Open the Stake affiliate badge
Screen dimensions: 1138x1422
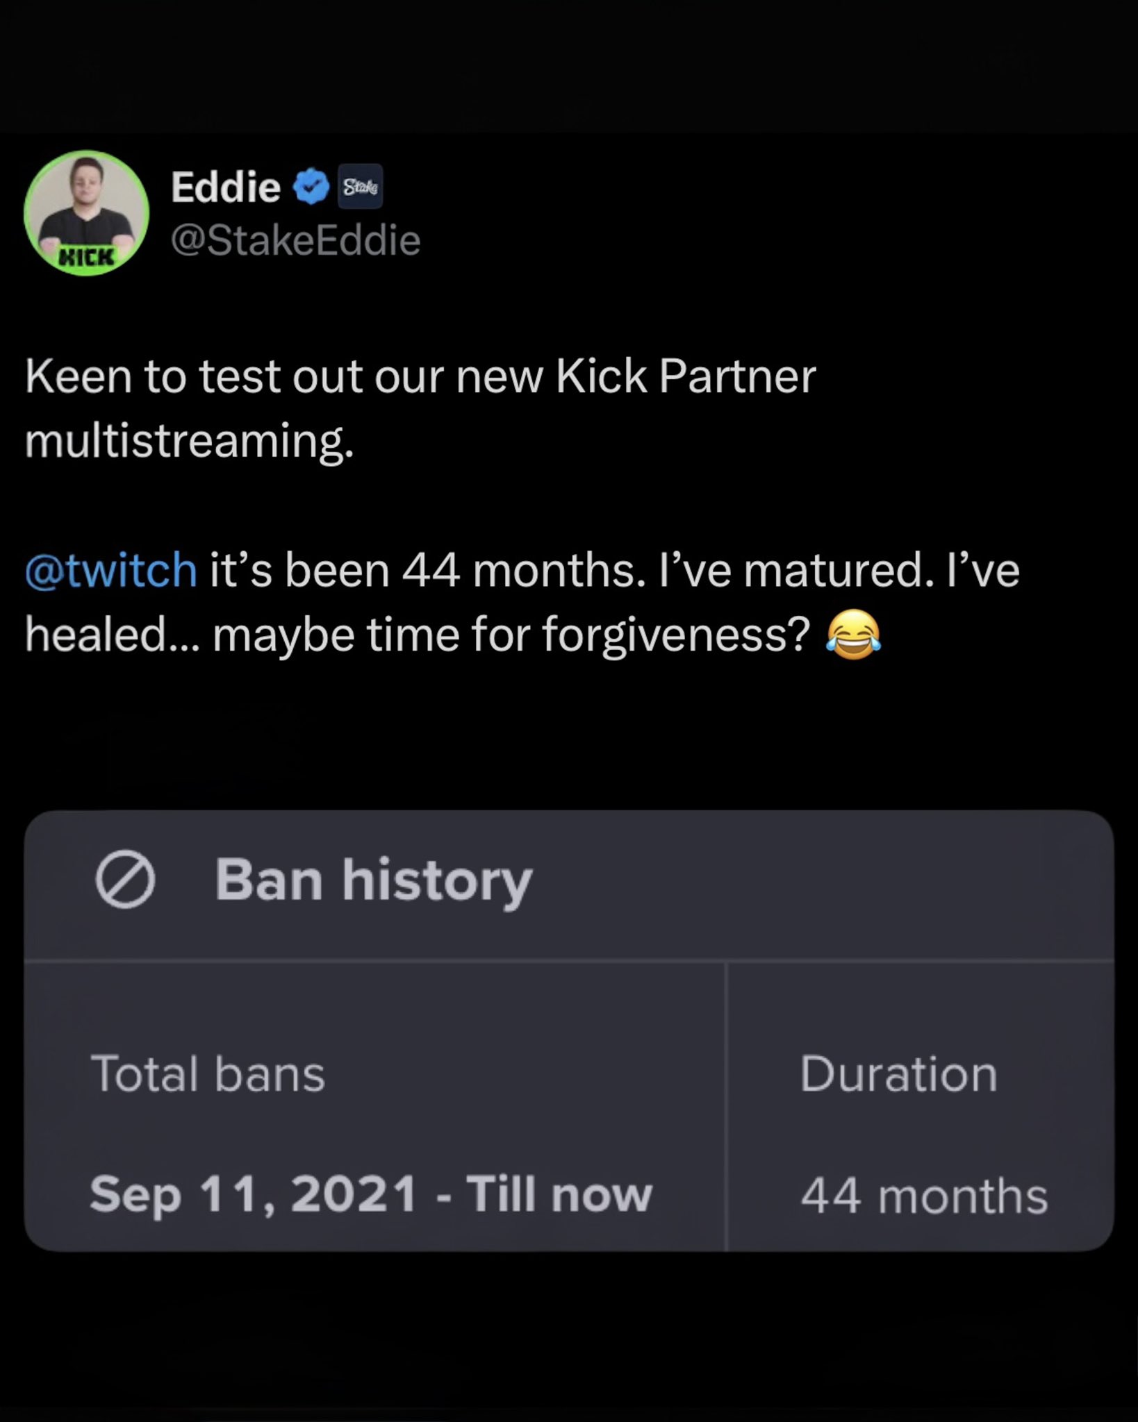[x=360, y=186]
